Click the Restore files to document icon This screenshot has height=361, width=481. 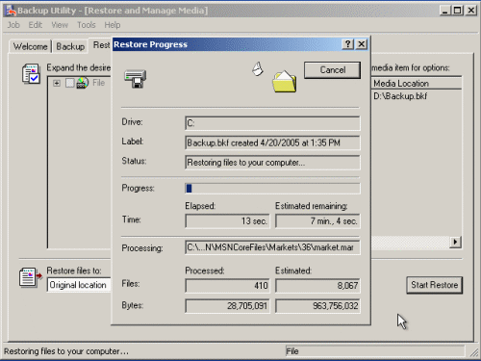click(x=30, y=277)
